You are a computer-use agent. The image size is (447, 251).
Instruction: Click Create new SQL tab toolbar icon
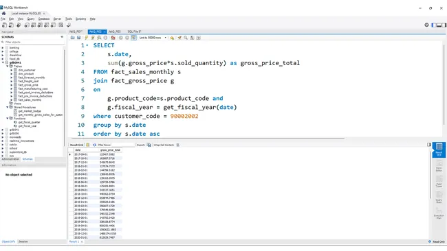point(4,25)
